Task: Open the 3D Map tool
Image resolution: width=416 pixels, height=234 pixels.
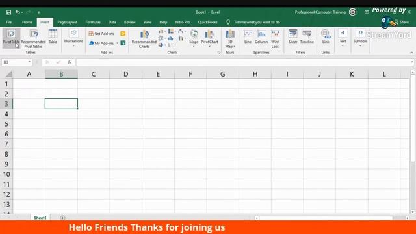Action: (229, 39)
